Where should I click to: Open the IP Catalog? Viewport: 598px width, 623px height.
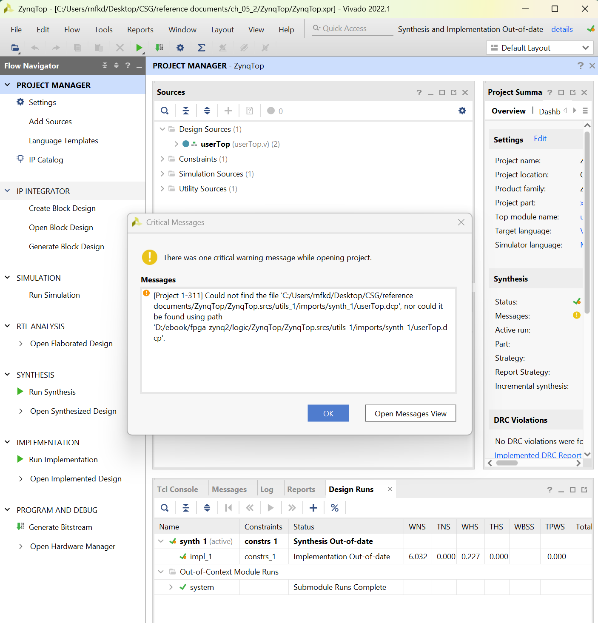(46, 160)
